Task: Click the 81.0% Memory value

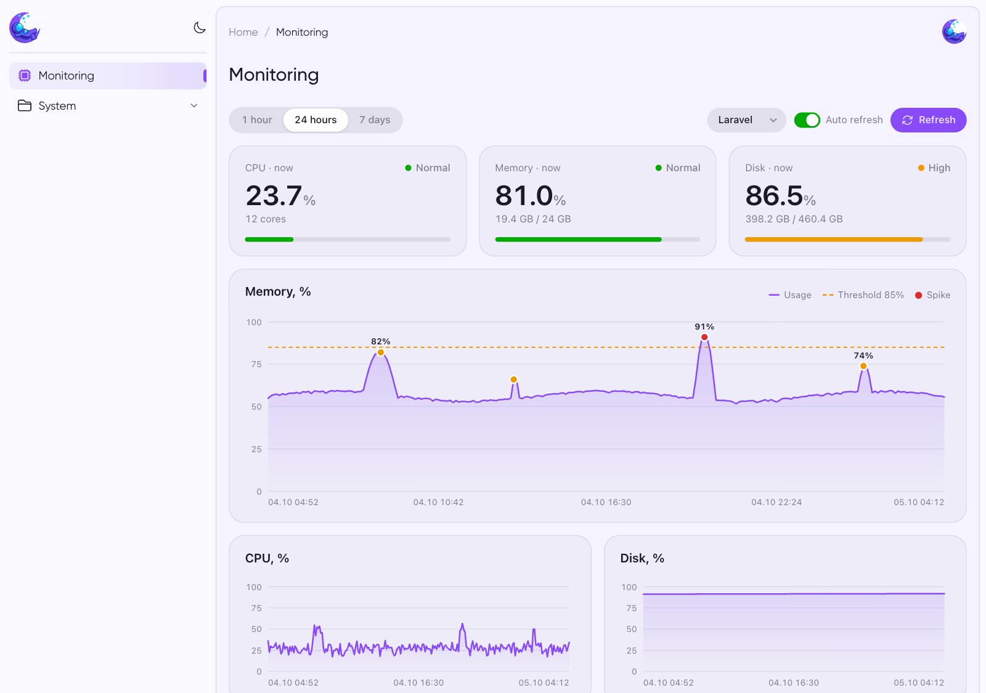Action: click(531, 196)
